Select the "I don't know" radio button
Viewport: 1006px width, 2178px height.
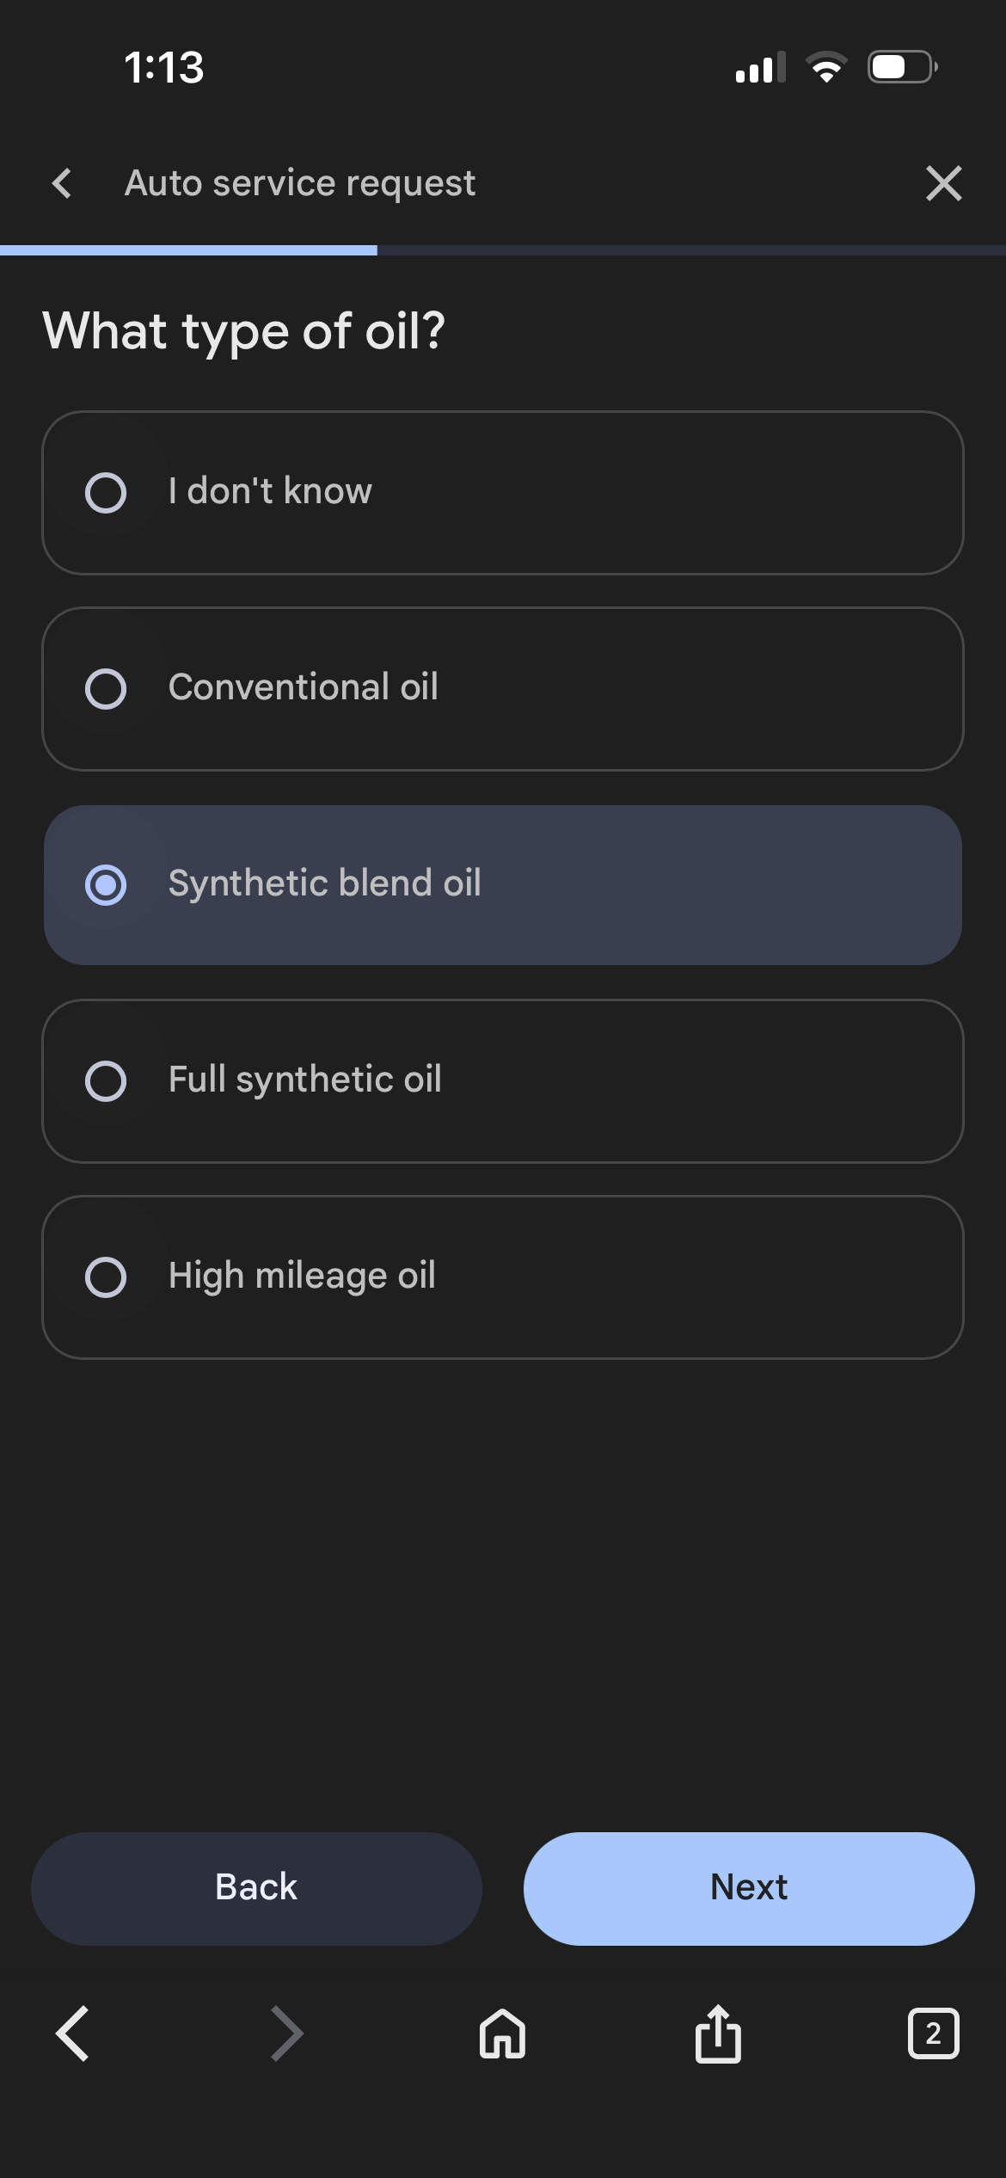pos(106,493)
